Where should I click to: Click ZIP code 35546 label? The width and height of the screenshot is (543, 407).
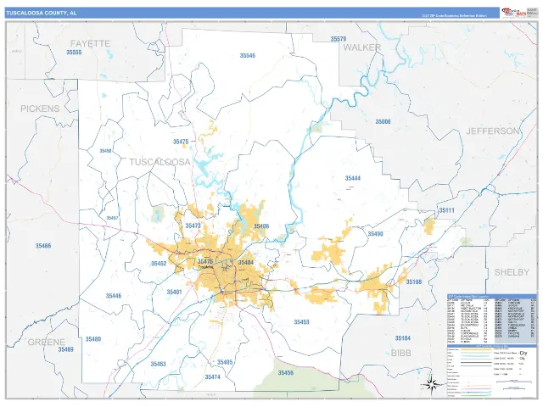point(247,55)
